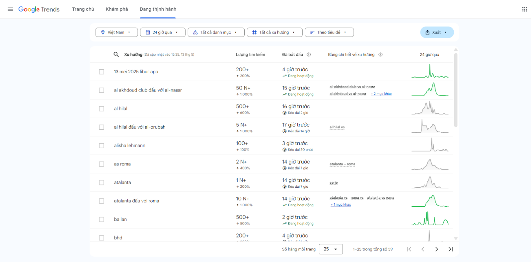Click the hashtag icon in Tất cả xu hướng
The image size is (531, 263).
coord(255,32)
